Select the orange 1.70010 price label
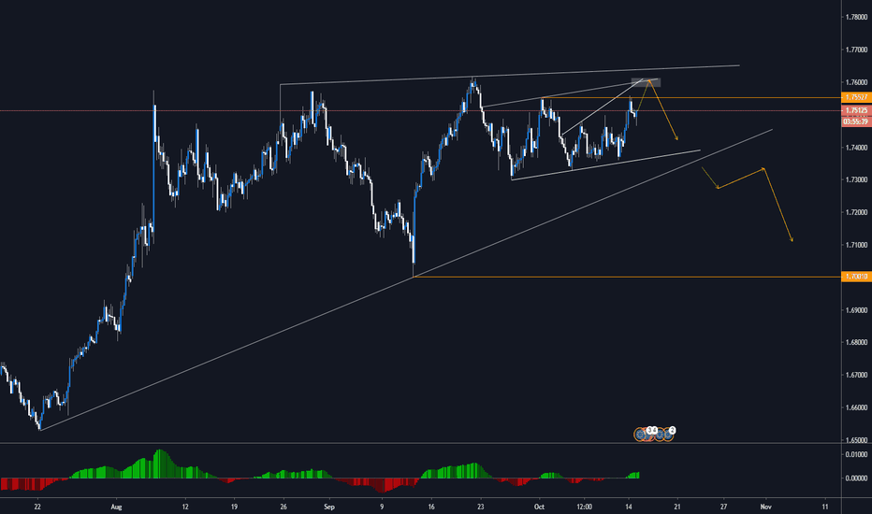This screenshot has height=514, width=872. click(x=856, y=277)
